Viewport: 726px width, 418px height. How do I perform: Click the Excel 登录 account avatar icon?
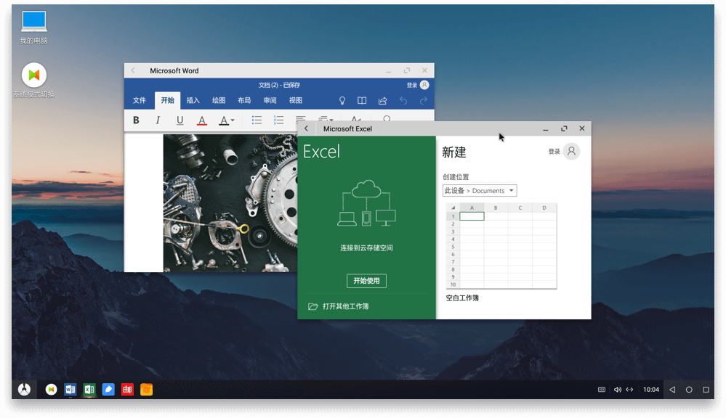[x=572, y=151]
